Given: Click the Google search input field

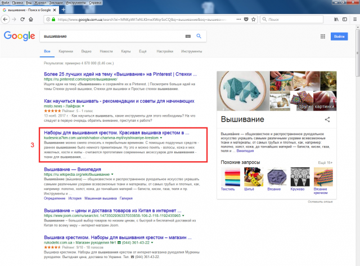Looking at the screenshot, I should tap(112, 36).
